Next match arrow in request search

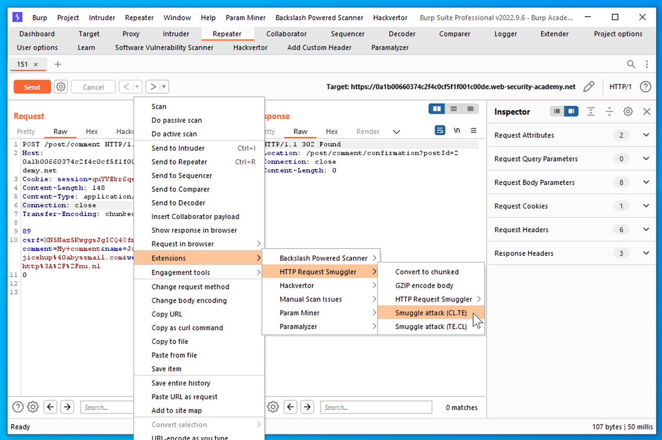(x=67, y=407)
